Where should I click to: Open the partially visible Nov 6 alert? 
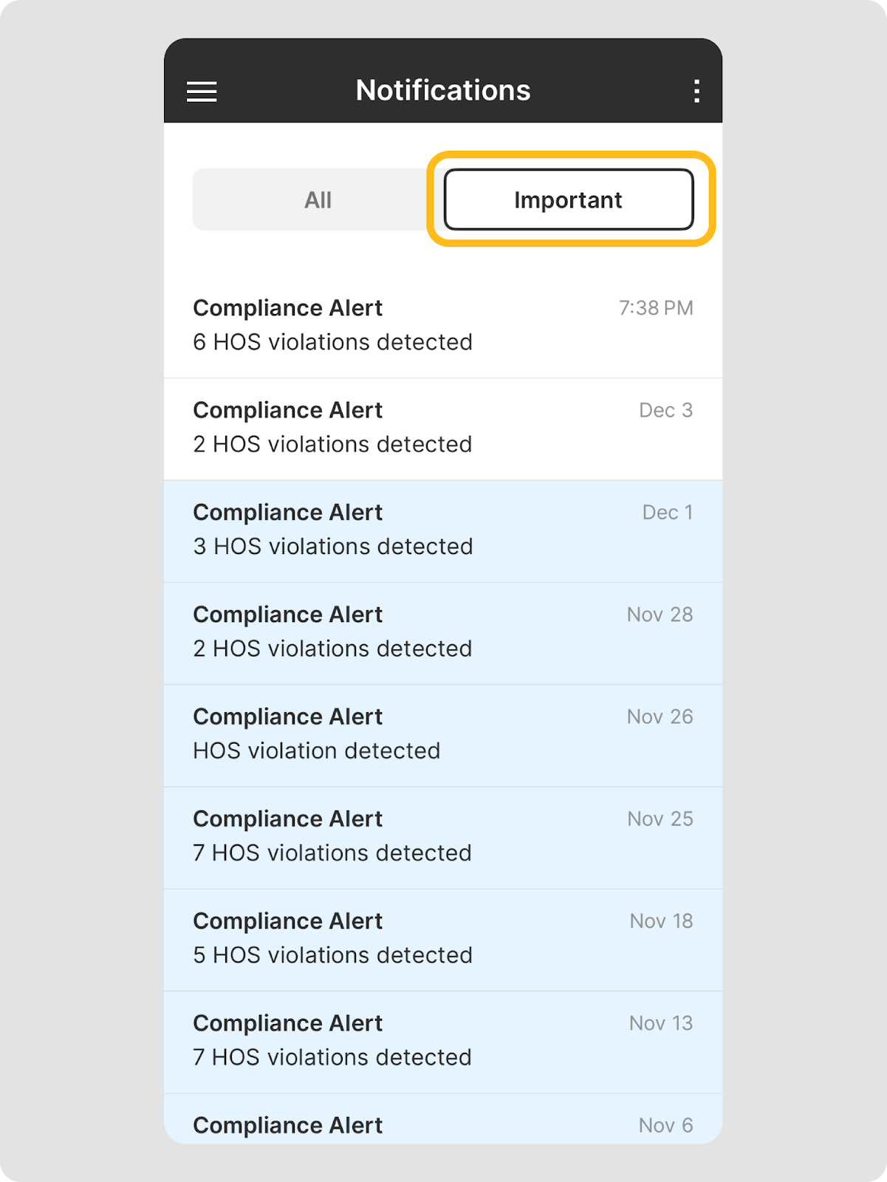click(x=442, y=1124)
